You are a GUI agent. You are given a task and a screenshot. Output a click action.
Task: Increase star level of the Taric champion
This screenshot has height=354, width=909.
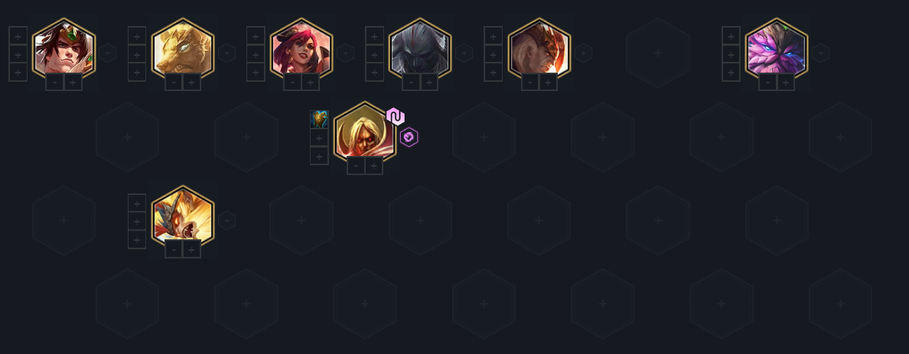pyautogui.click(x=73, y=83)
